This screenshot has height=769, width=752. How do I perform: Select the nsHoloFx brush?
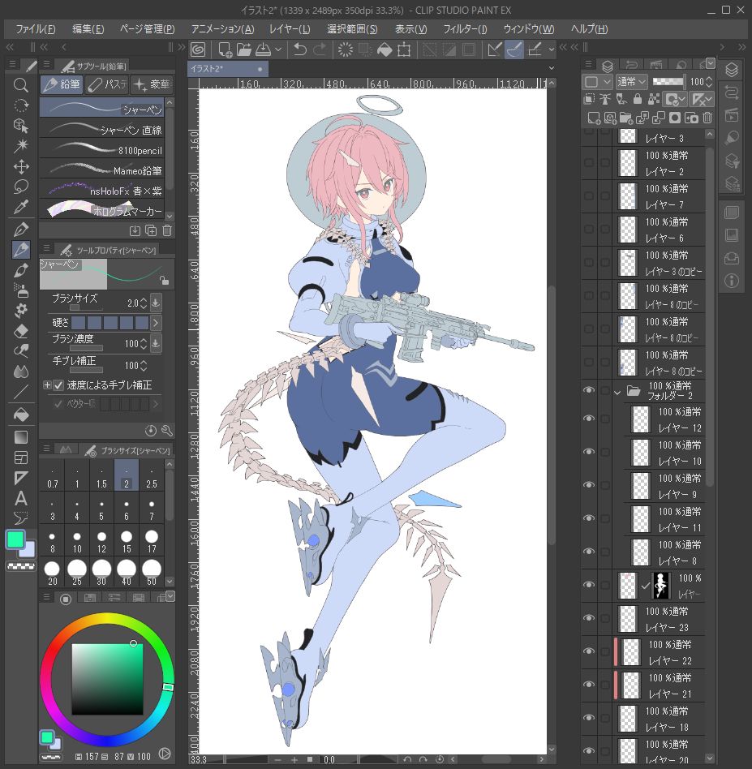tap(102, 190)
